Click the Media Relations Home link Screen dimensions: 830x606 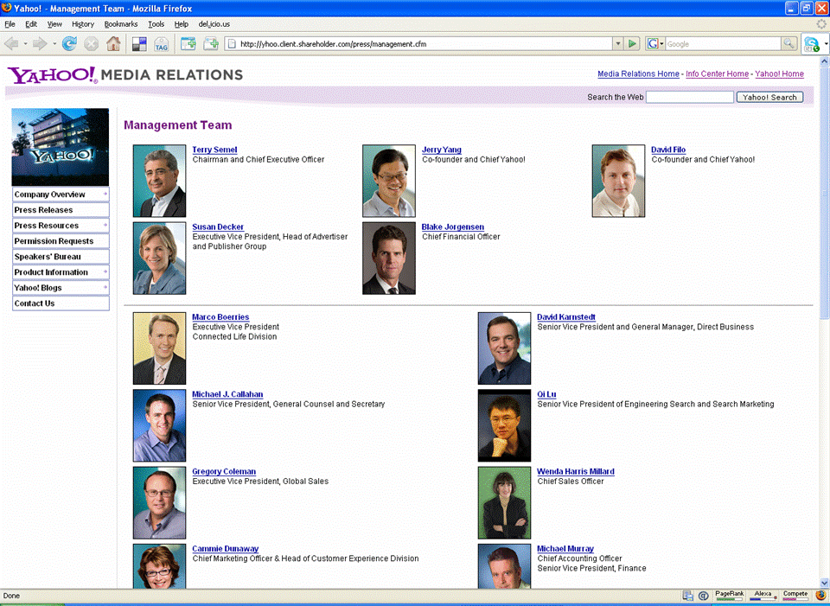[x=638, y=74]
